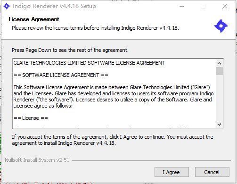Image resolution: width=237 pixels, height=184 pixels.
Task: Close the setup window with X
Action: point(225,6)
